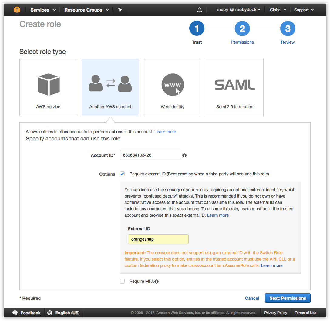
Task: Click the Account ID info icon
Action: point(184,155)
